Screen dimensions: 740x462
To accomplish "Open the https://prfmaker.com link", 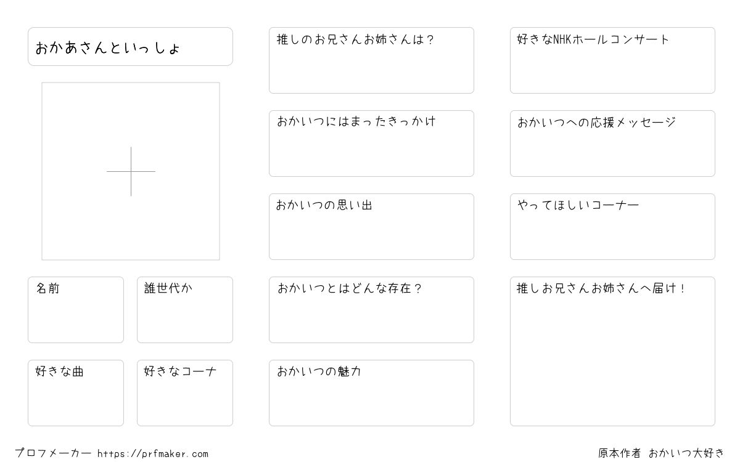I will click(153, 454).
